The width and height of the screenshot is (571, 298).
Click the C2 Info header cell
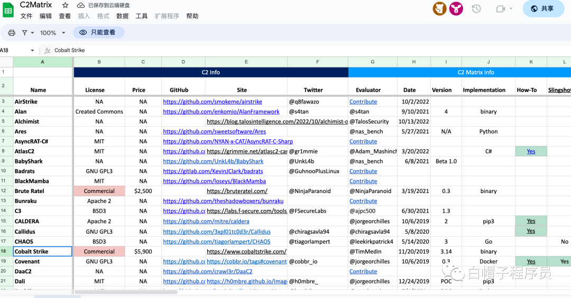point(211,72)
